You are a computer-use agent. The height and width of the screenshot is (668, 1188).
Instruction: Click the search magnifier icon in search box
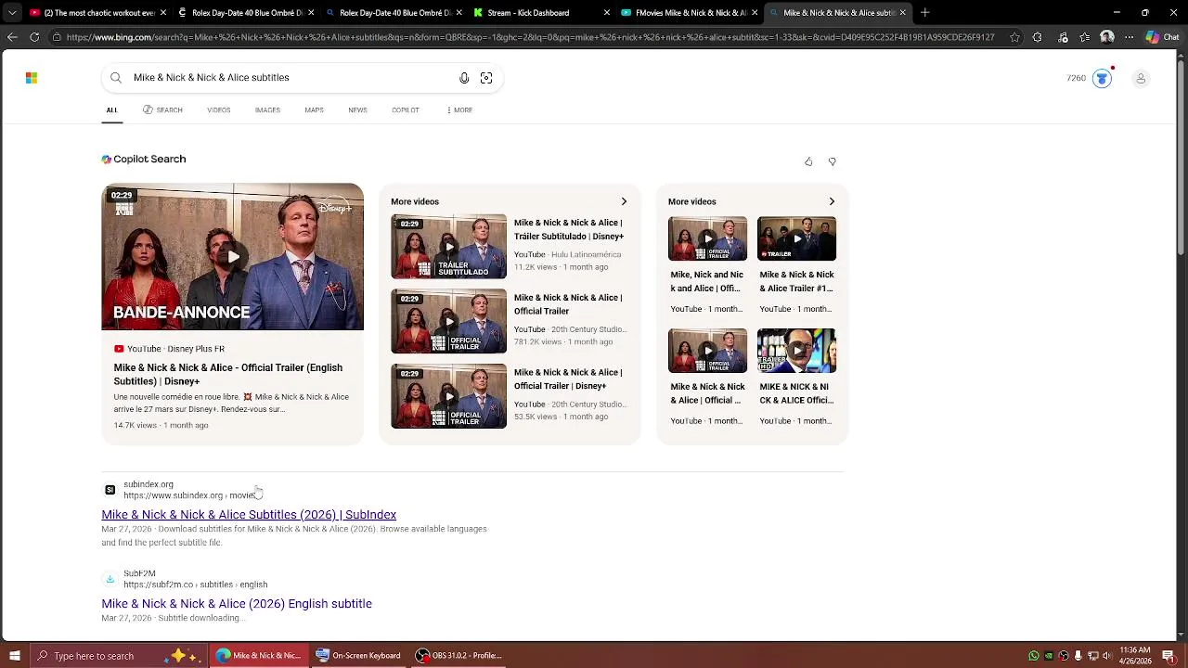(116, 78)
